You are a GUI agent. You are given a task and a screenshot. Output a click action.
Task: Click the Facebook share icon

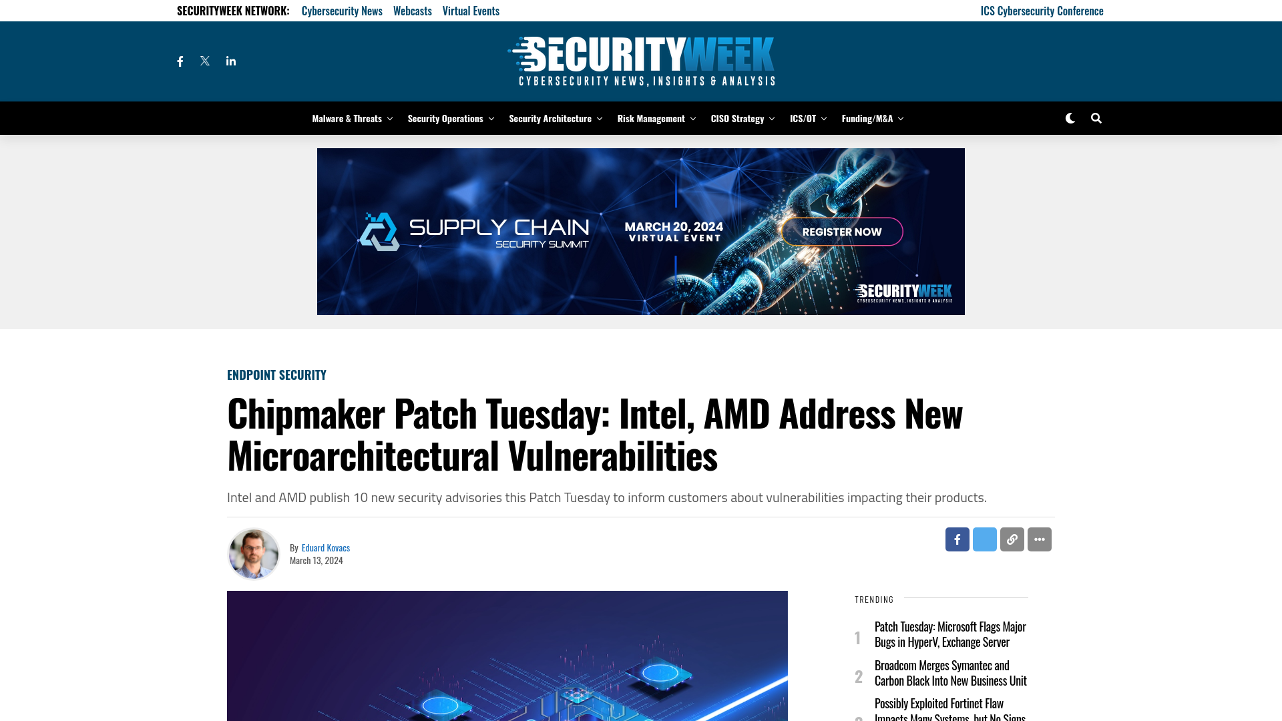957,539
